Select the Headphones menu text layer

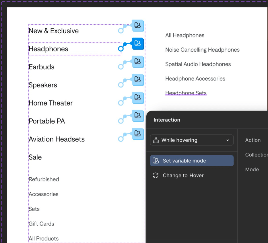[48, 49]
